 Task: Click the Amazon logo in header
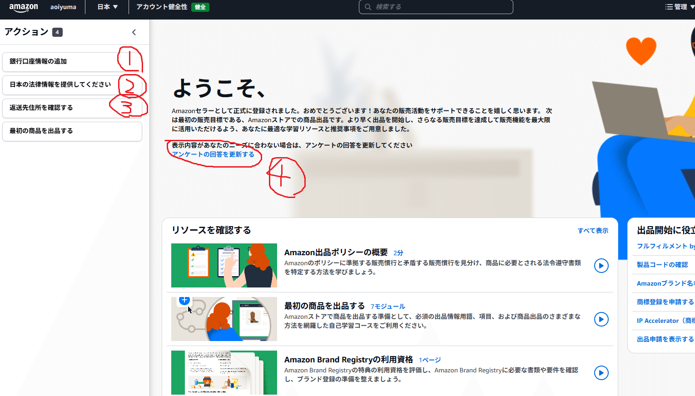(x=24, y=7)
